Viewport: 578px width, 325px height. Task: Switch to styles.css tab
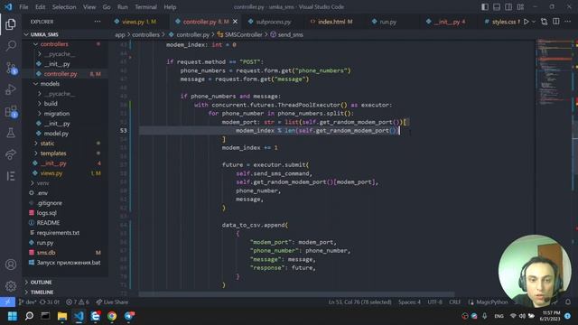tap(504, 22)
